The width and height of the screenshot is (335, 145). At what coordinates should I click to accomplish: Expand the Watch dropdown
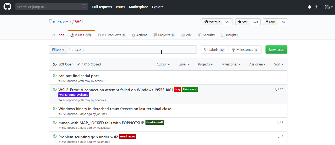click(213, 22)
